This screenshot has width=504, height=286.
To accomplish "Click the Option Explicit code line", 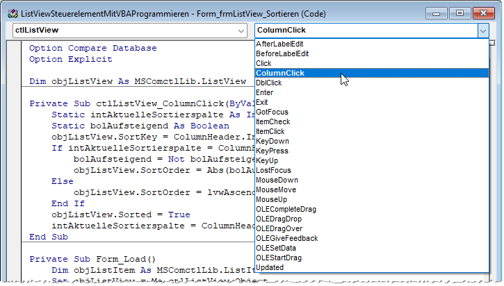I will (71, 60).
